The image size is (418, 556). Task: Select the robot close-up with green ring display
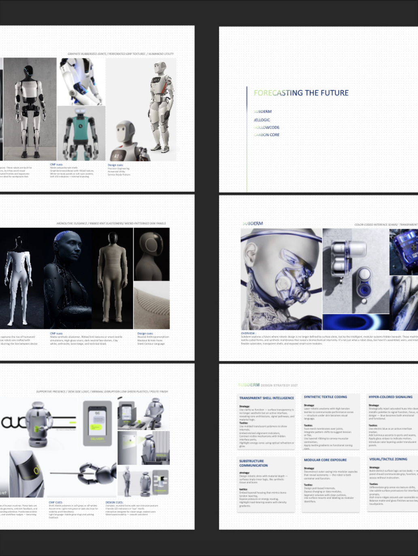(27, 473)
